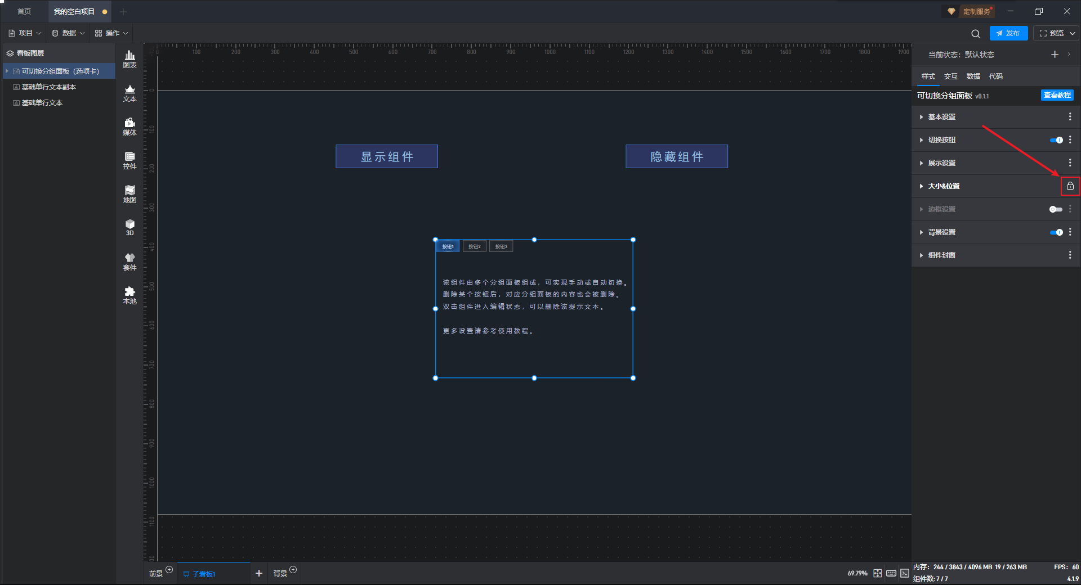Click the fit-to-screen icon beside zoom percentage

[878, 573]
